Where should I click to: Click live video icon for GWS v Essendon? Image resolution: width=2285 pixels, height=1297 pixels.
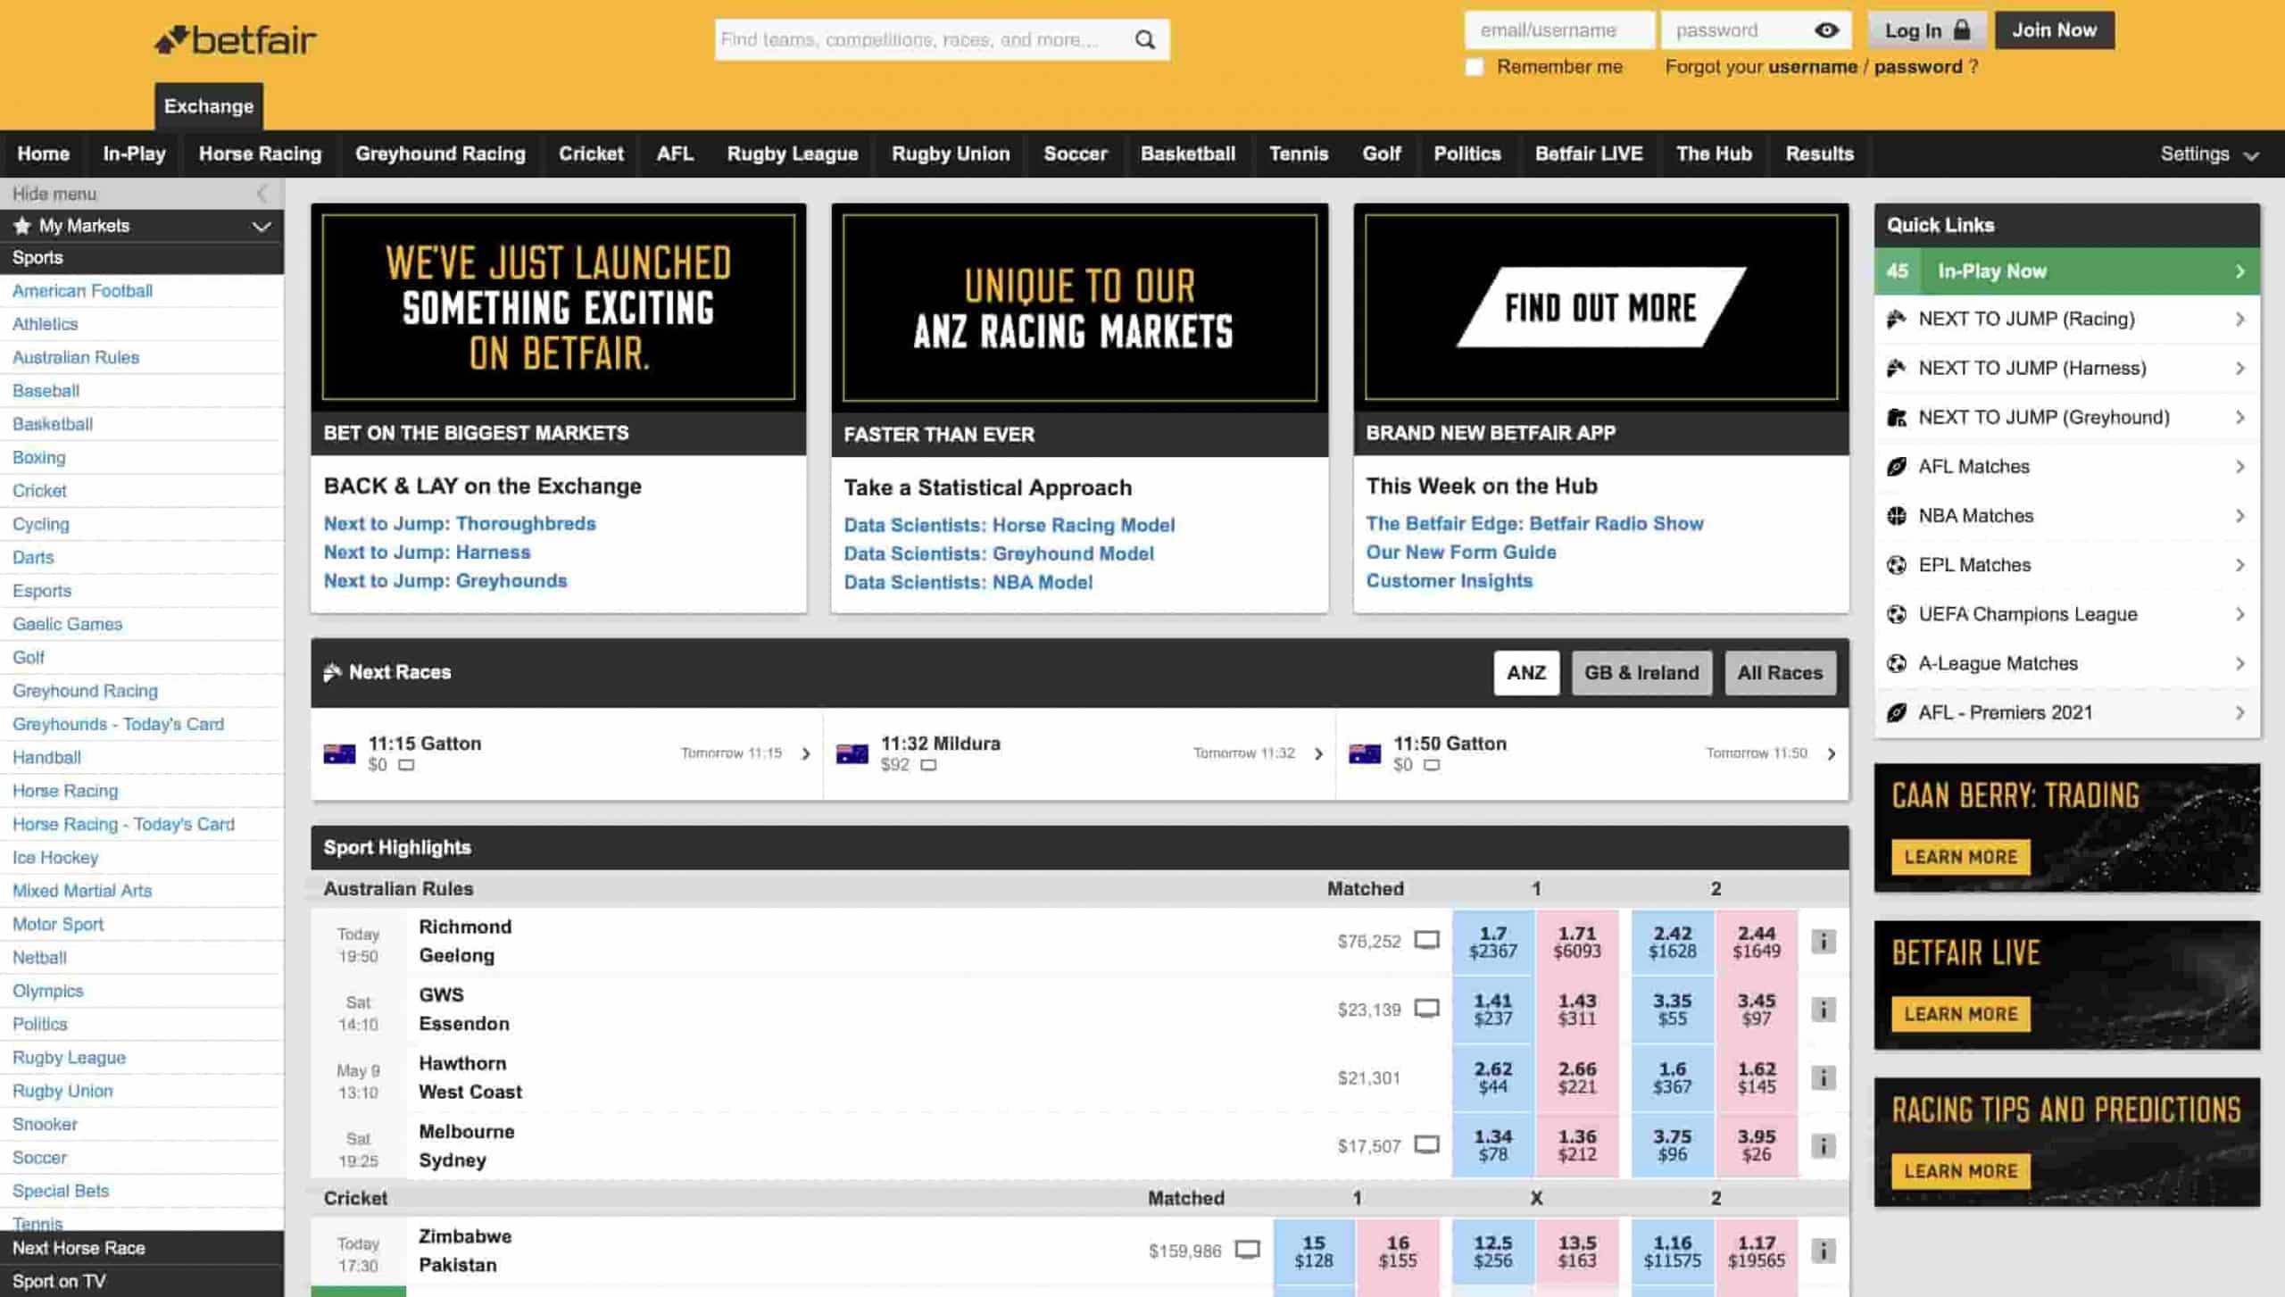(1426, 1009)
